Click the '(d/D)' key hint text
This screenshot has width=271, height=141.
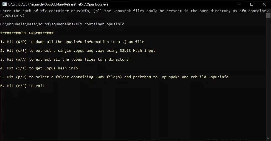pos(21,42)
